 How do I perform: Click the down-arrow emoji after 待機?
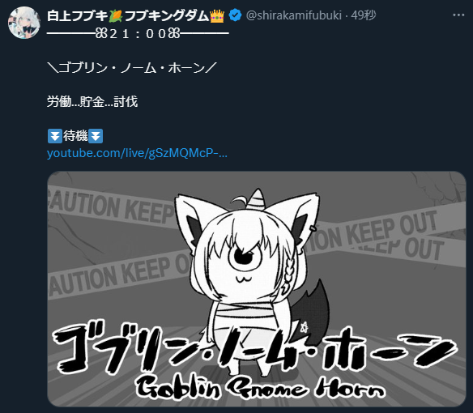tap(96, 136)
